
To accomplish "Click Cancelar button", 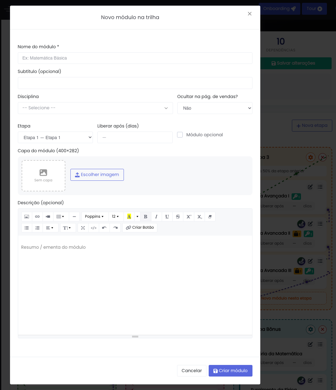I will coord(191,371).
